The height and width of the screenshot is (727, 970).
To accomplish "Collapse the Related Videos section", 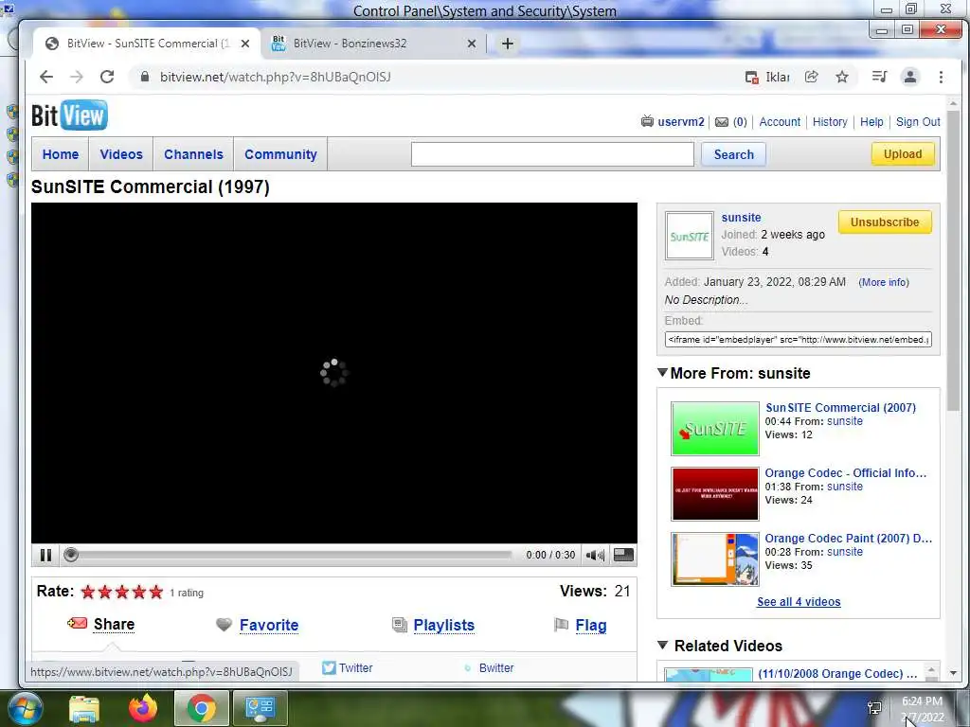I will (662, 646).
